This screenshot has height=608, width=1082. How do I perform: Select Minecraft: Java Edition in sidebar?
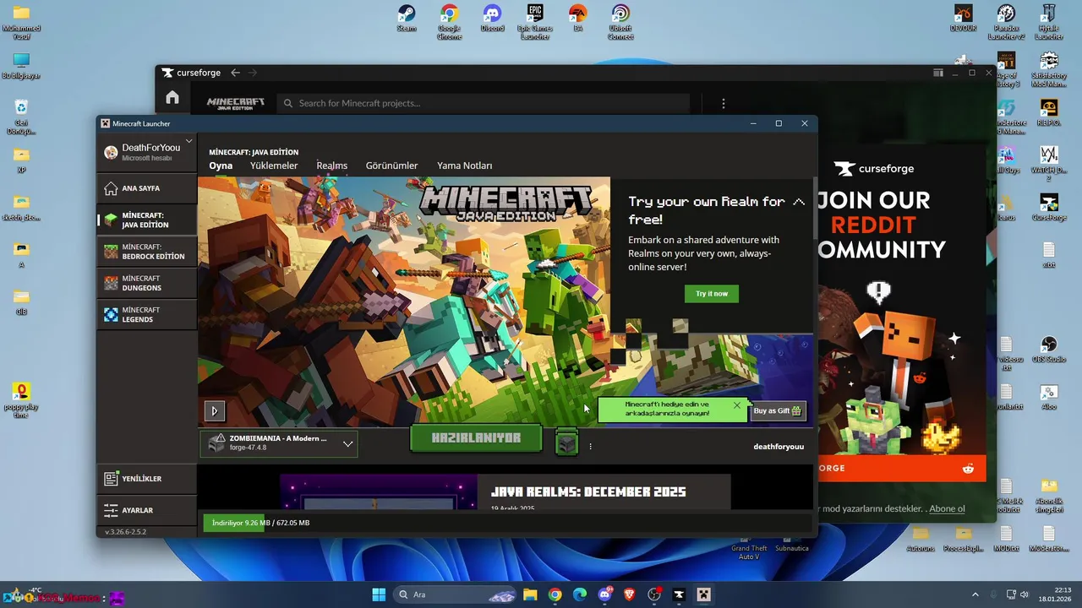147,220
